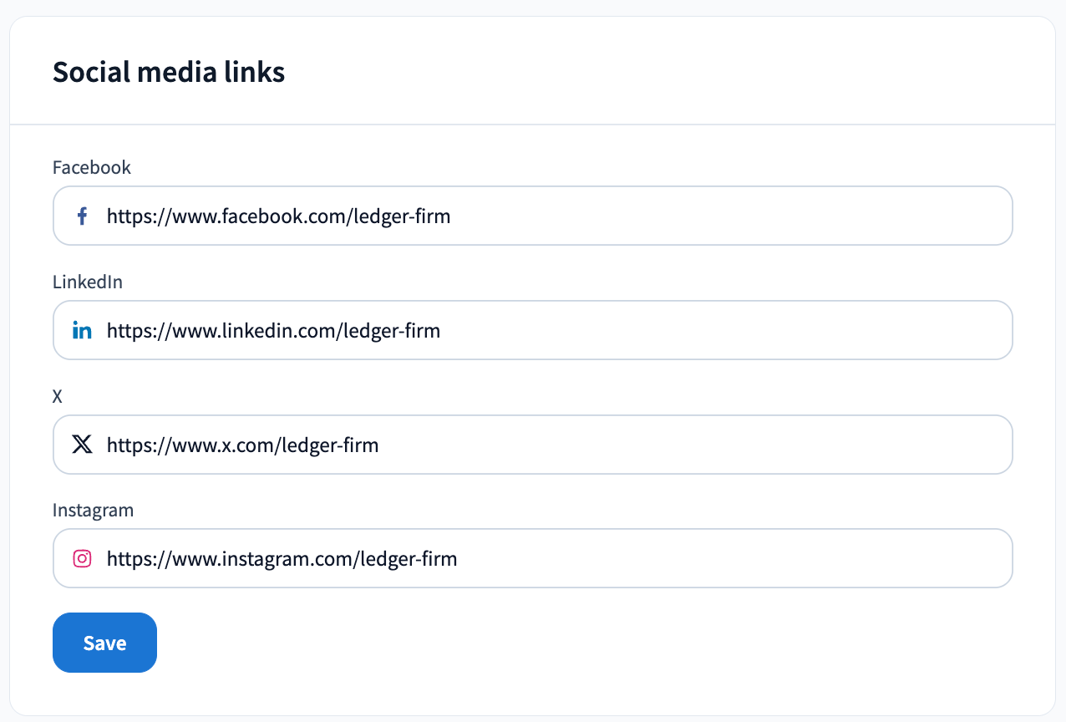Focus the Instagram URL input field
This screenshot has width=1066, height=722.
click(533, 558)
